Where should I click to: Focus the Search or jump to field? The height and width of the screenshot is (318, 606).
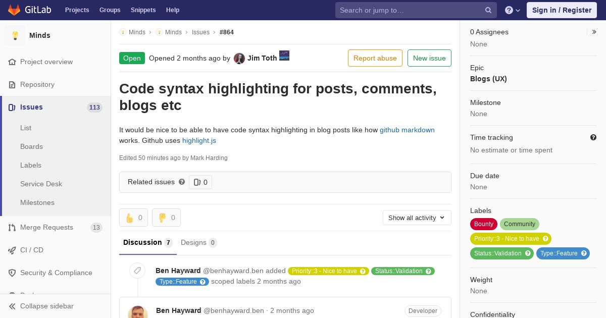click(x=409, y=10)
